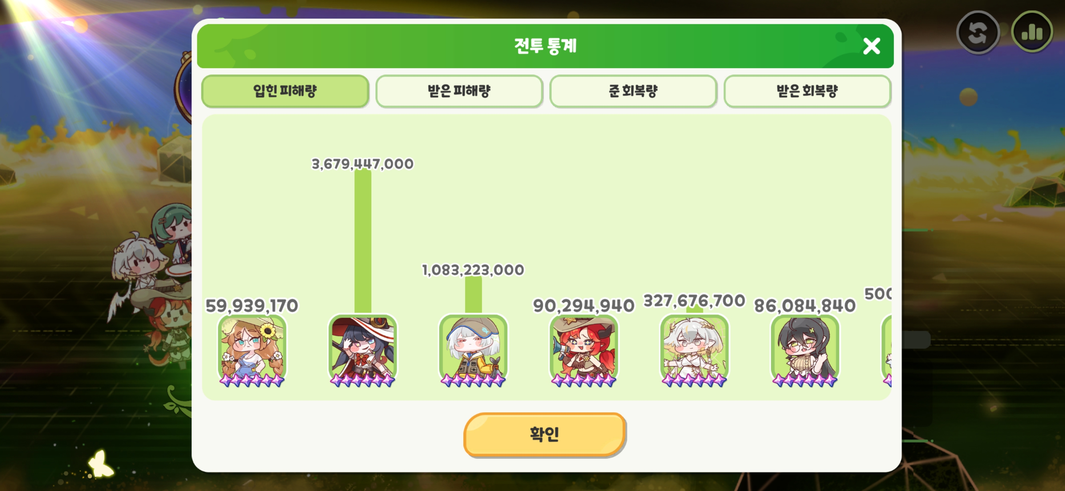The width and height of the screenshot is (1065, 491).
Task: Tap the partially visible seventh character portrait
Action: [x=886, y=351]
